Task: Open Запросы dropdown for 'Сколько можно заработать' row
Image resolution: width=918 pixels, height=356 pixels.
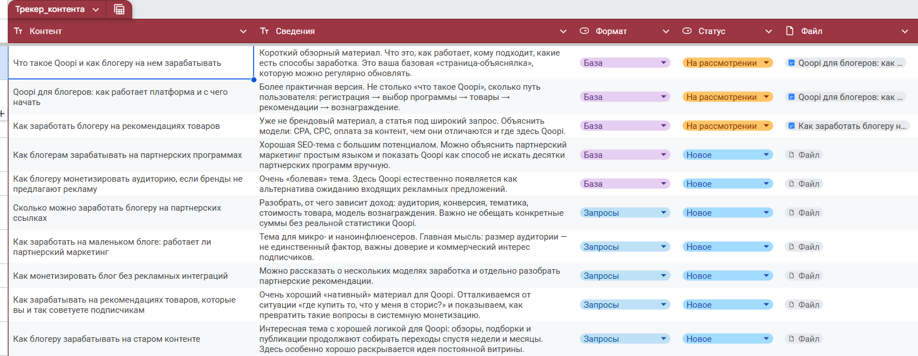Action: (625, 213)
